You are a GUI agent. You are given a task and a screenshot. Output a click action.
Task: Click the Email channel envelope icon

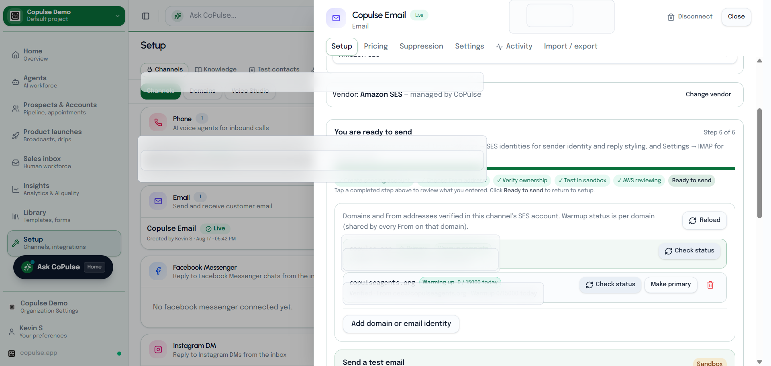(158, 201)
